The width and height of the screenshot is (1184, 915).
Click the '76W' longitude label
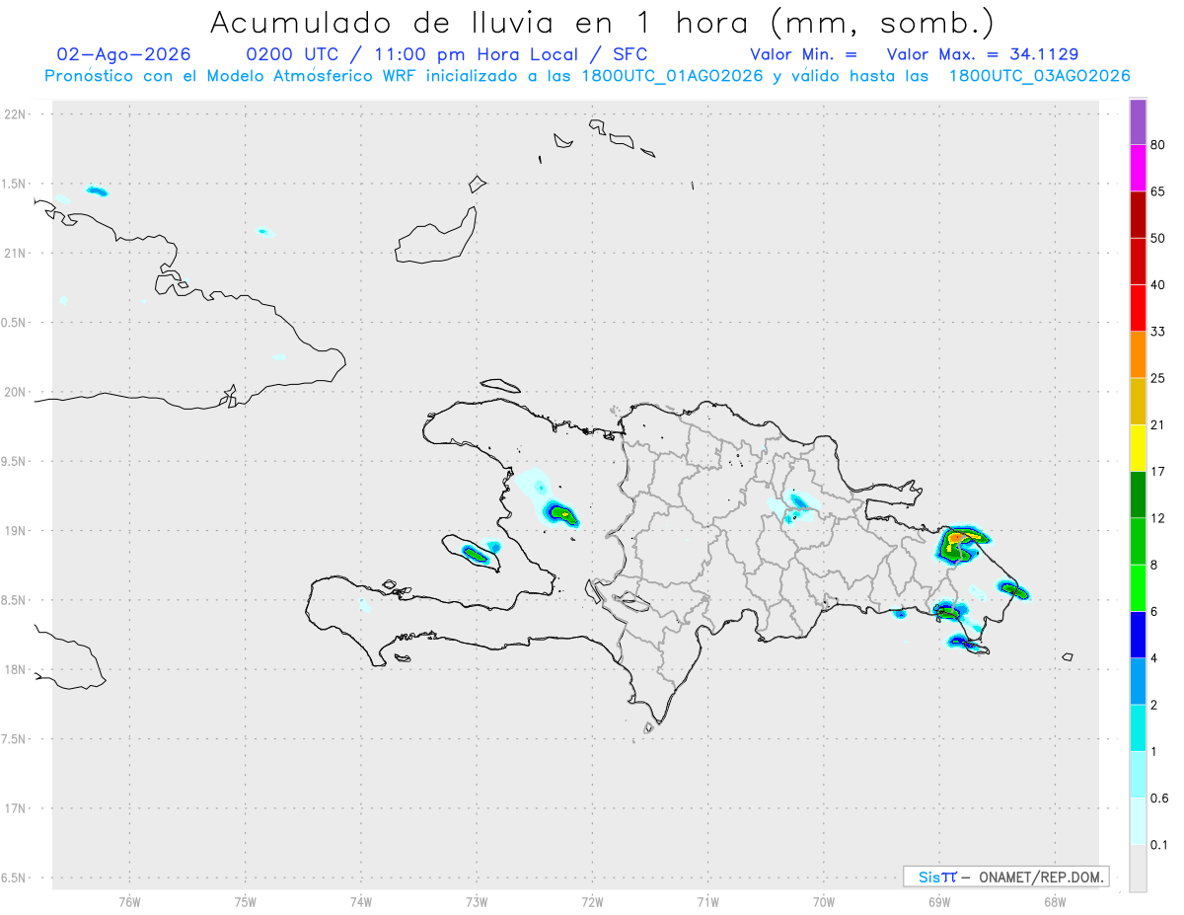tap(129, 900)
